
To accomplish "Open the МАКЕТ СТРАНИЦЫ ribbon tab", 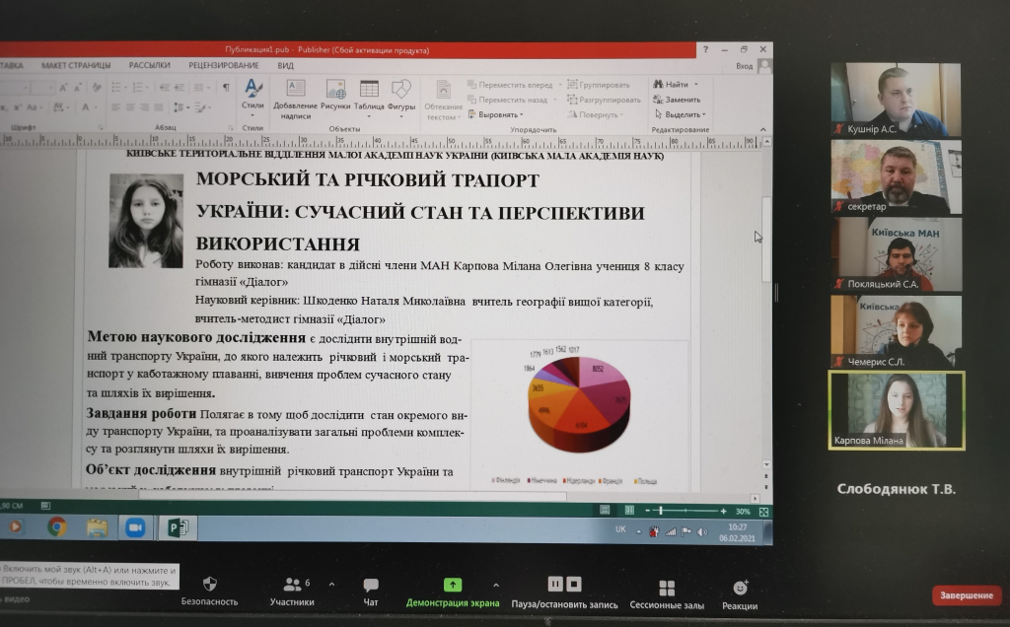I will pos(76,66).
